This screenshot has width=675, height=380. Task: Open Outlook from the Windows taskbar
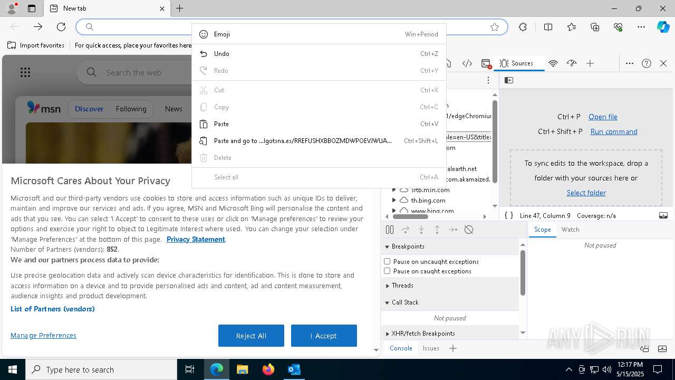click(x=294, y=369)
